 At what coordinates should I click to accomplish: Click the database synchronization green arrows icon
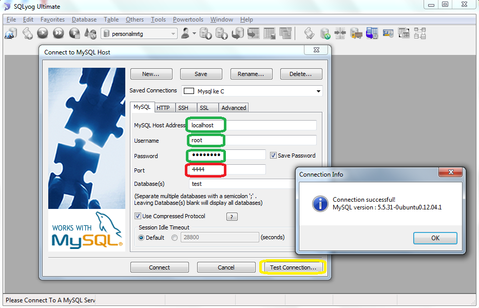point(325,33)
